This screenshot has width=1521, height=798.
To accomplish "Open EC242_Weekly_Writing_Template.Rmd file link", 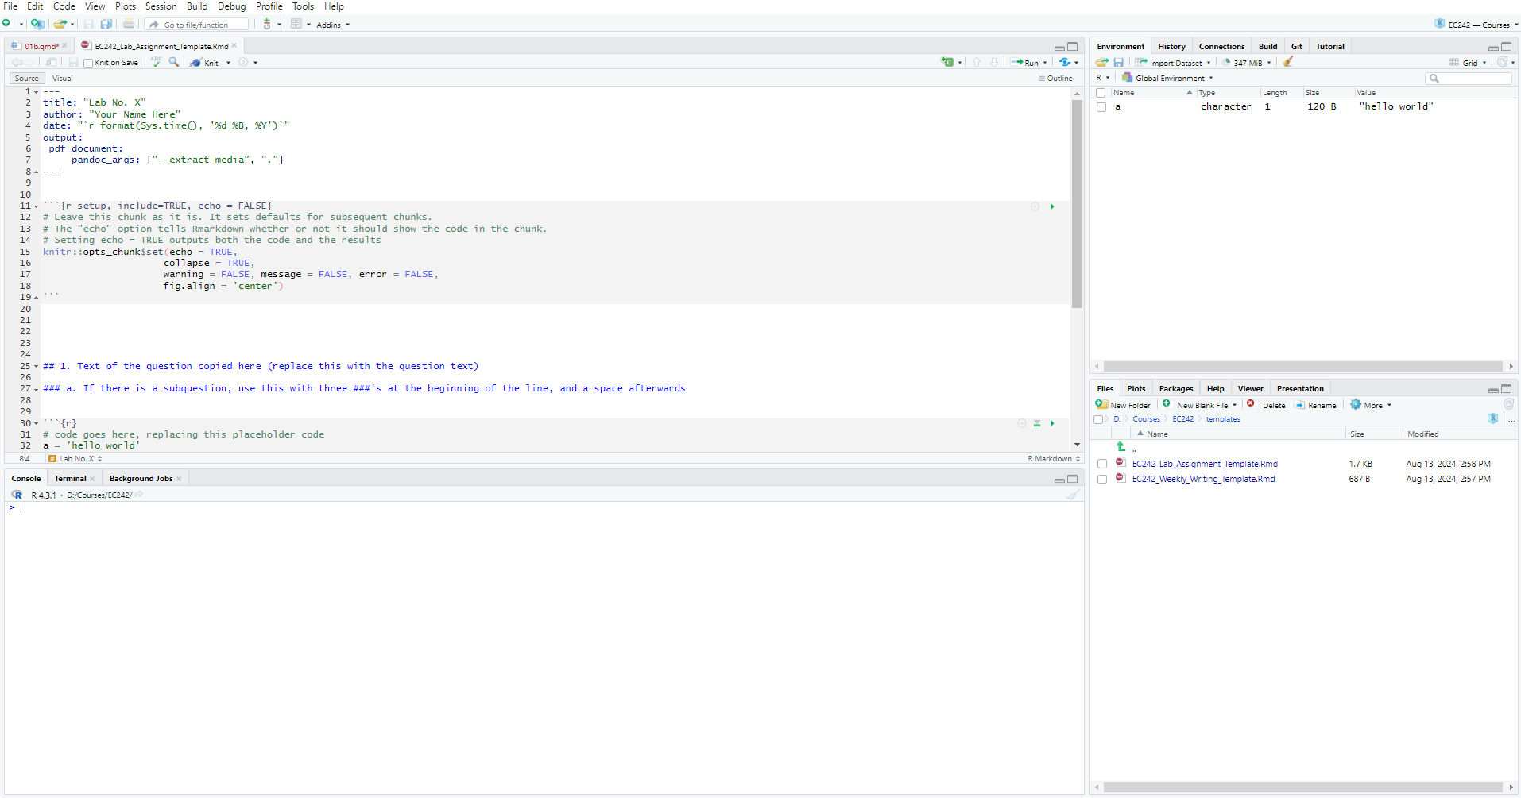I will (x=1203, y=479).
